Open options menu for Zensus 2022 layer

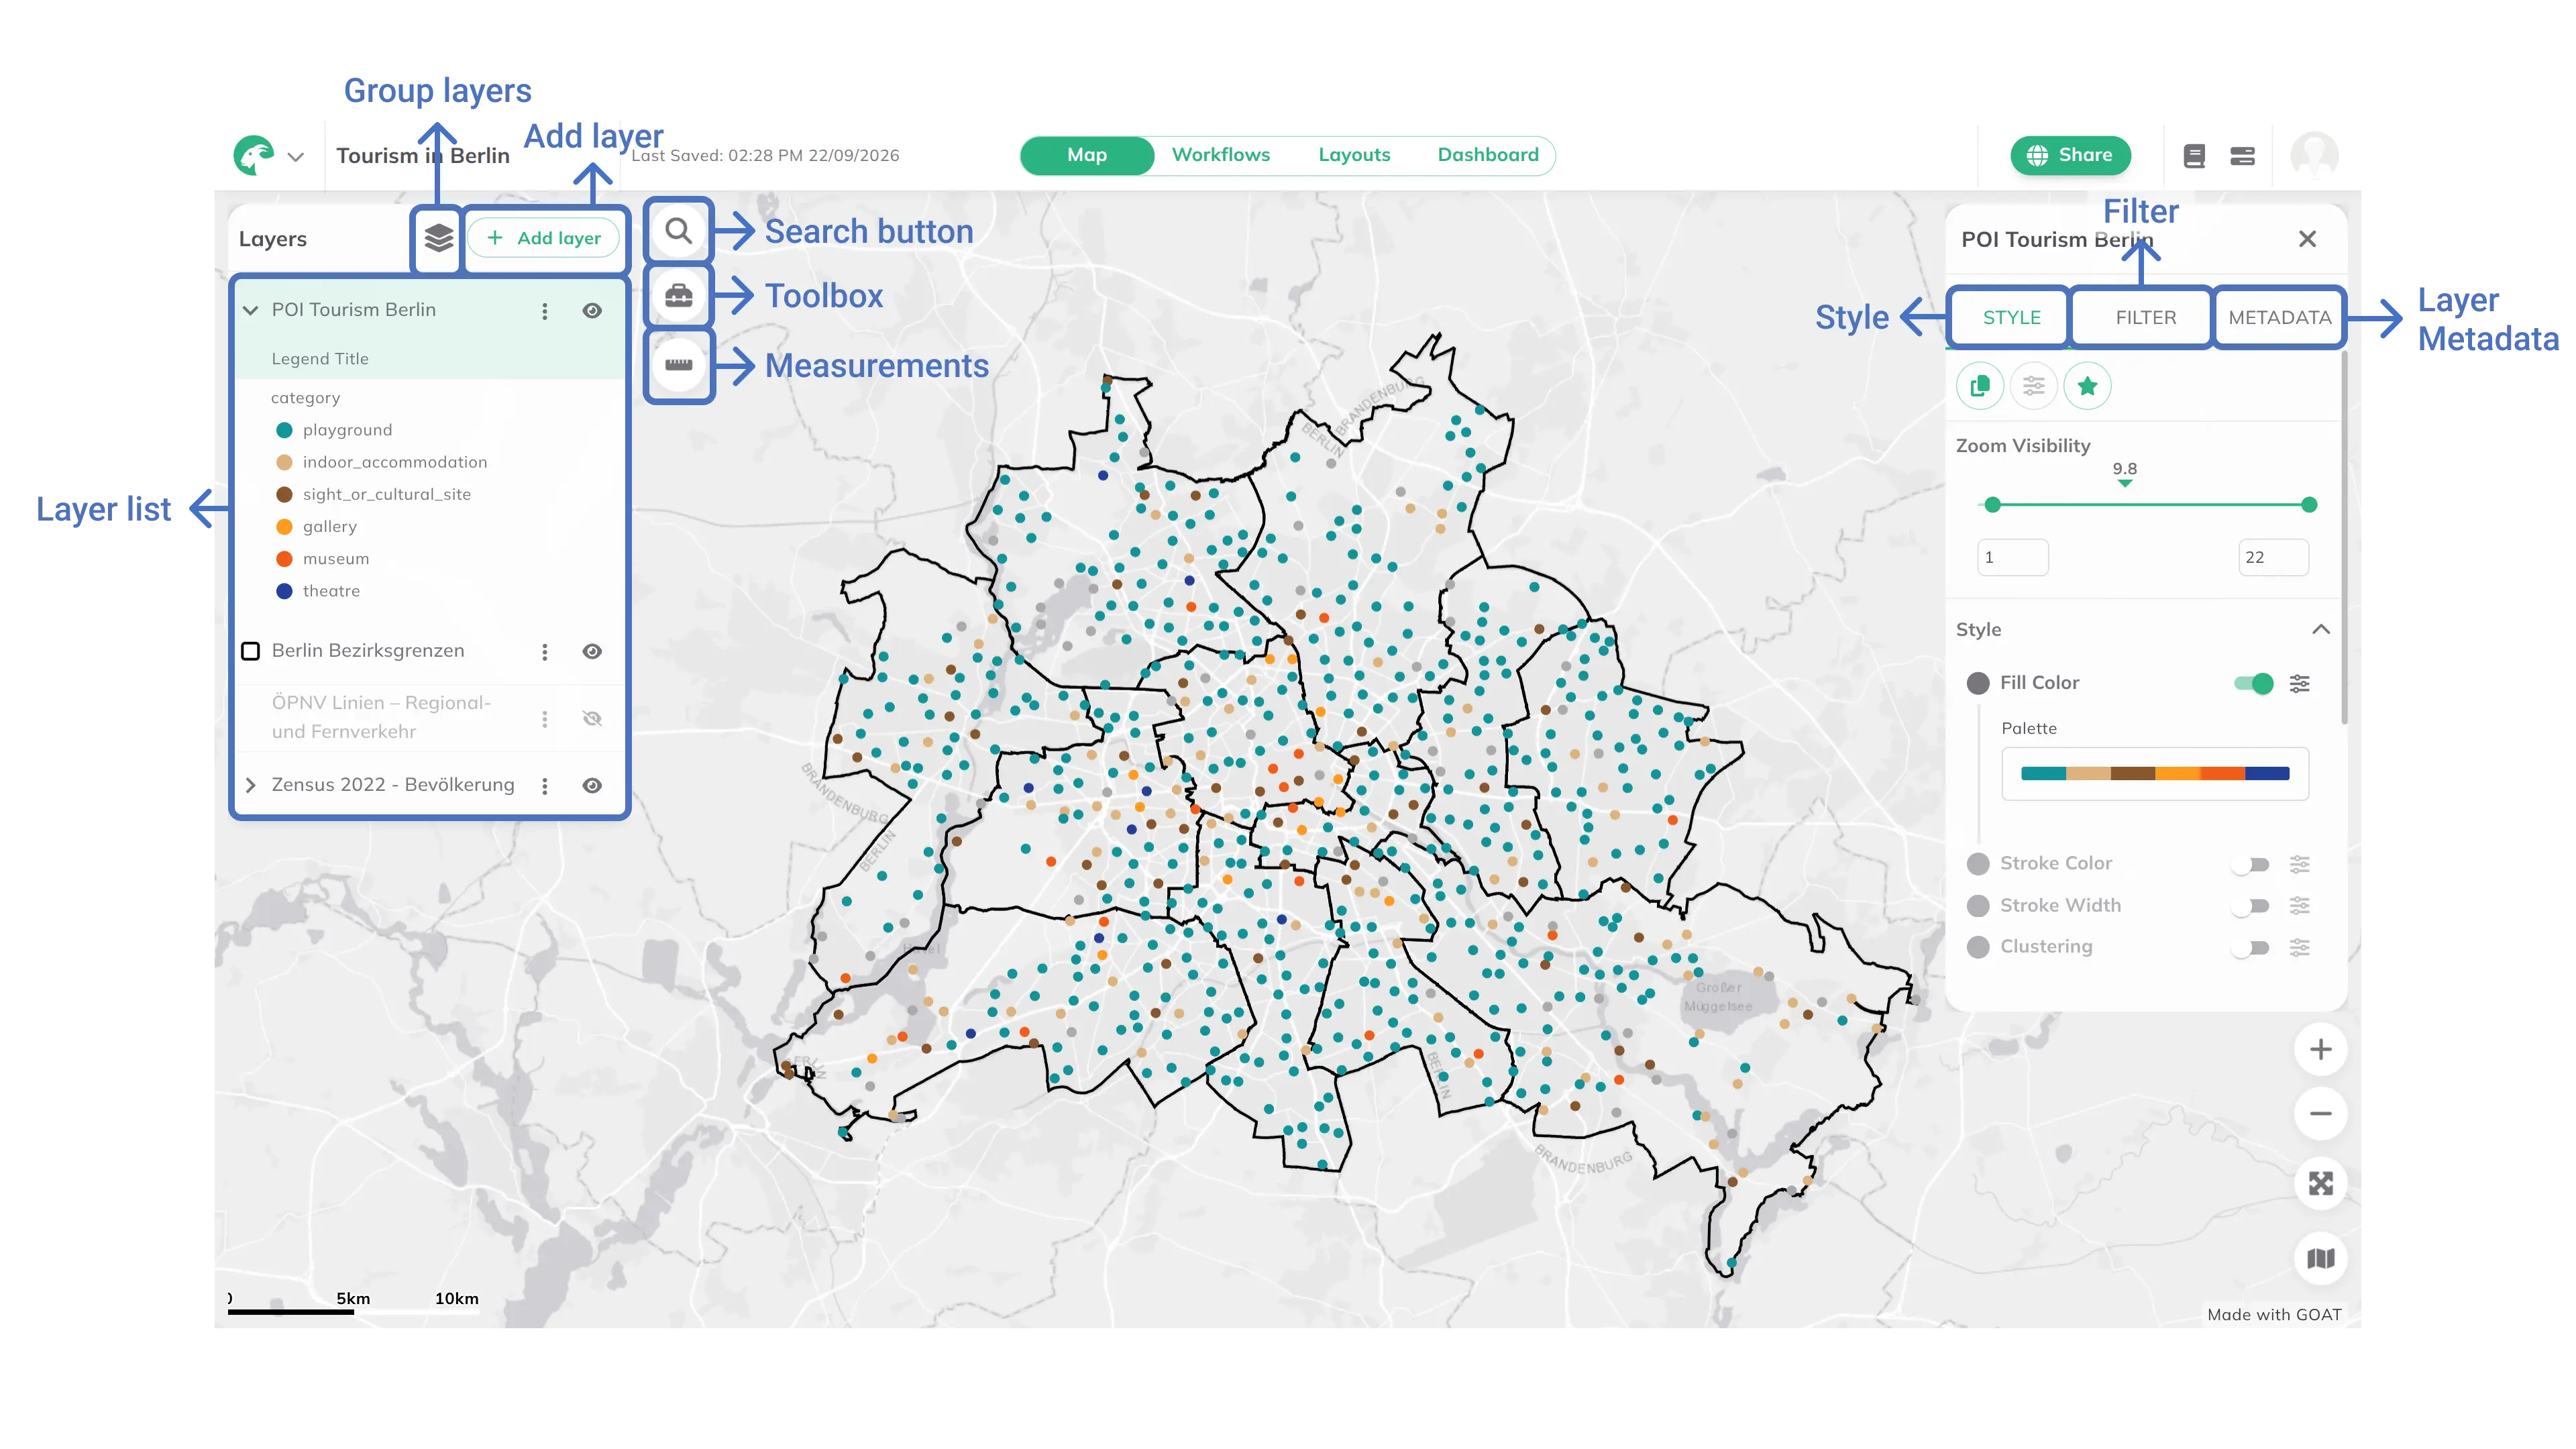point(545,786)
